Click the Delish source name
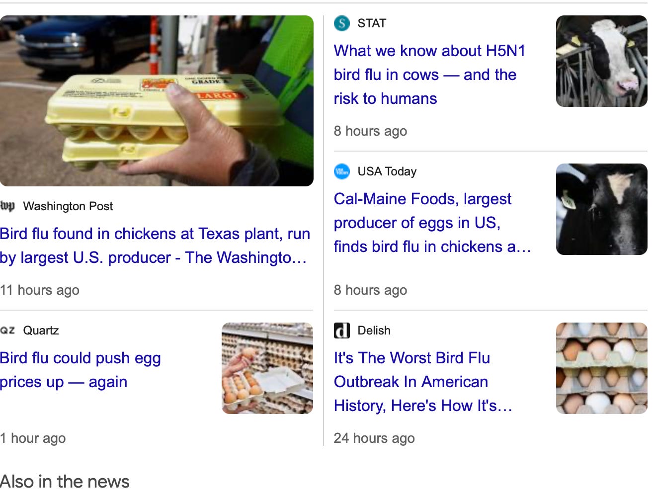The width and height of the screenshot is (654, 499). pyautogui.click(x=374, y=331)
